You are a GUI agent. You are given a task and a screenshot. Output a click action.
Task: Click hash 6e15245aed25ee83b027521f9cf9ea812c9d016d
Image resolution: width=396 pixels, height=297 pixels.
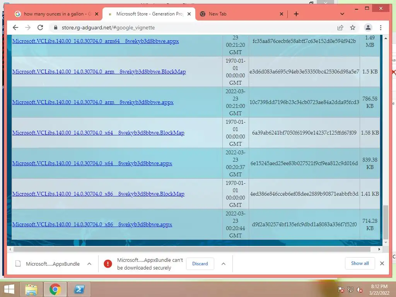pyautogui.click(x=304, y=164)
